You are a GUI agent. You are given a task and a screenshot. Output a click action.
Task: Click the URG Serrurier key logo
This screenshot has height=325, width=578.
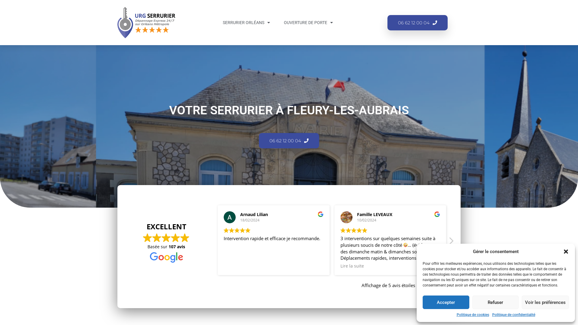(146, 23)
